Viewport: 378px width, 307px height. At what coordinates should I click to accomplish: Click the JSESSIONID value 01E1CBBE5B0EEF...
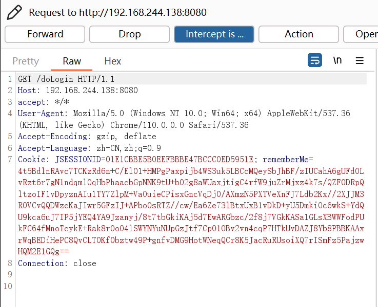pyautogui.click(x=180, y=160)
